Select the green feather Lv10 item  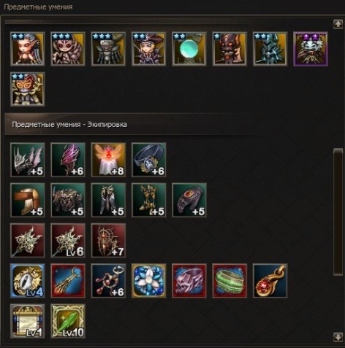[x=68, y=321]
